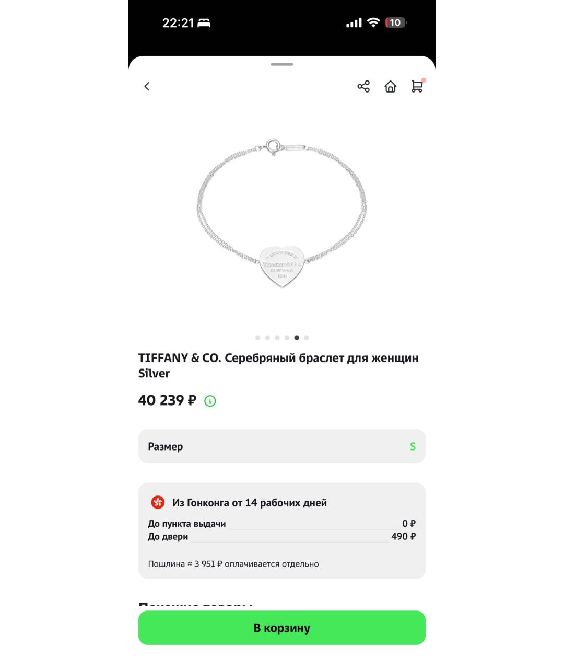Select the third image pagination dot
This screenshot has width=564, height=669.
point(277,338)
